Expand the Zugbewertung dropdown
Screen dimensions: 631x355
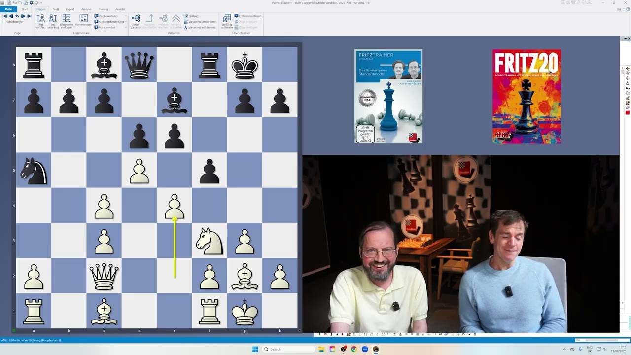pos(126,16)
